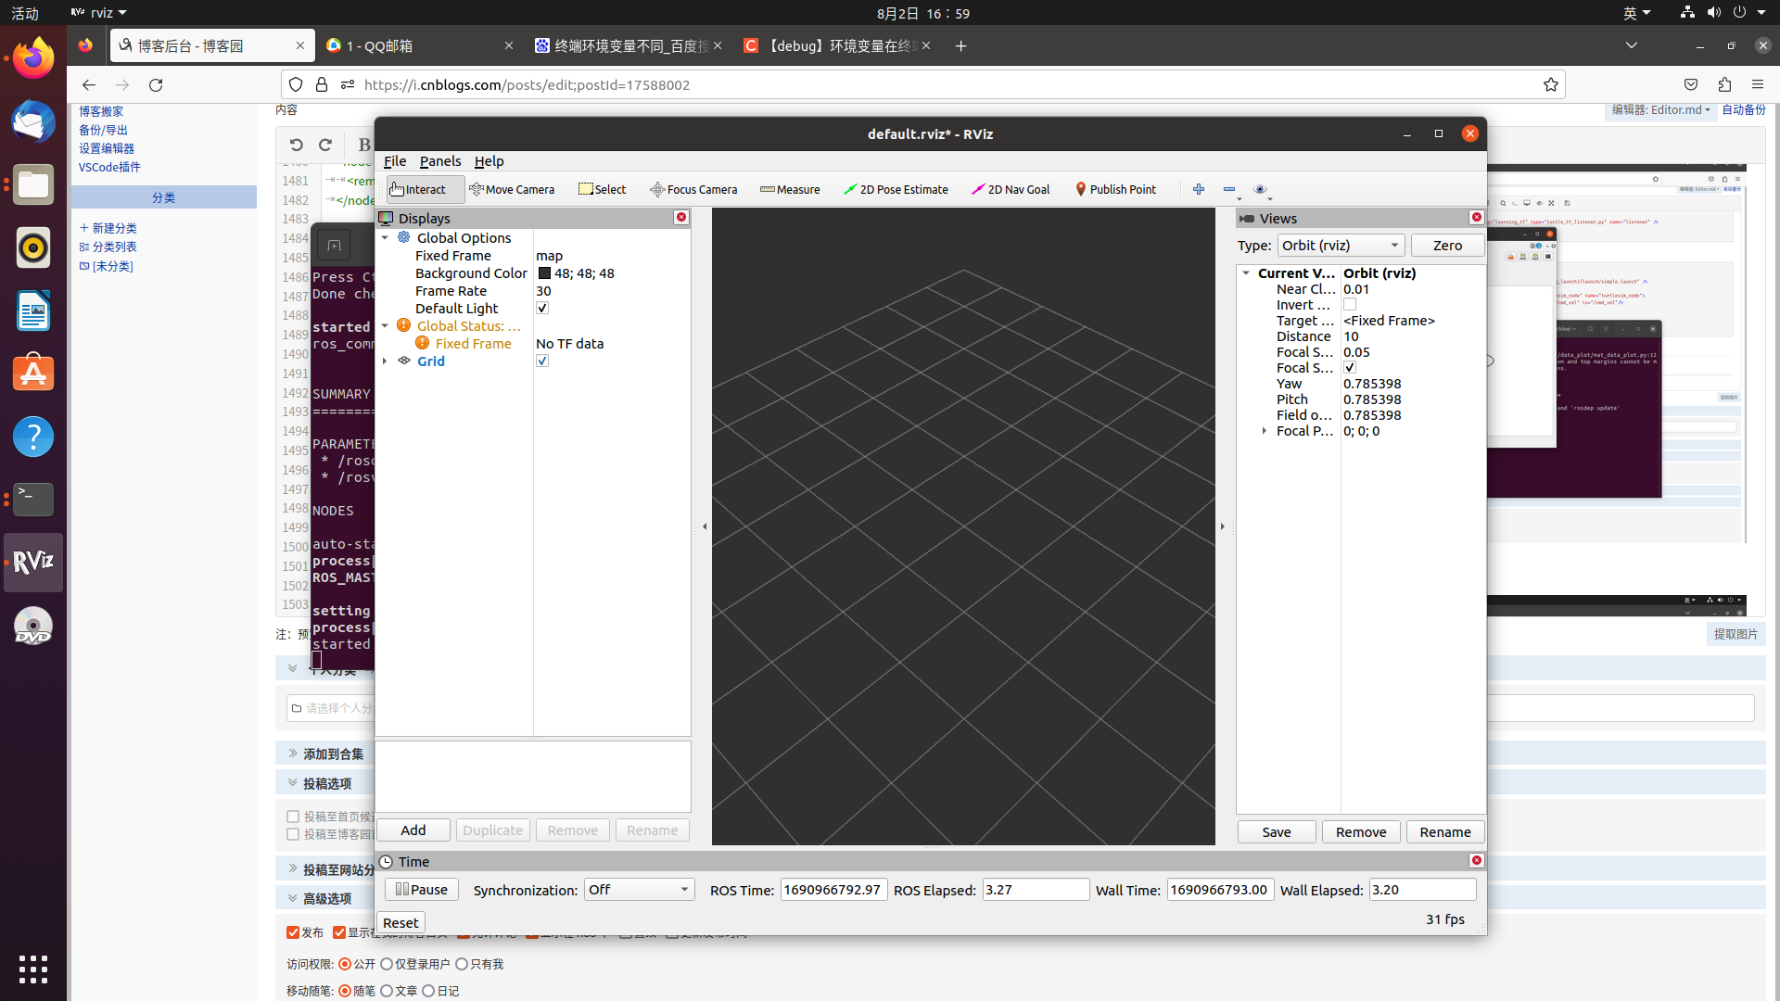Enable the Invert Z Axis checkbox
This screenshot has height=1001, width=1780.
pos(1350,305)
